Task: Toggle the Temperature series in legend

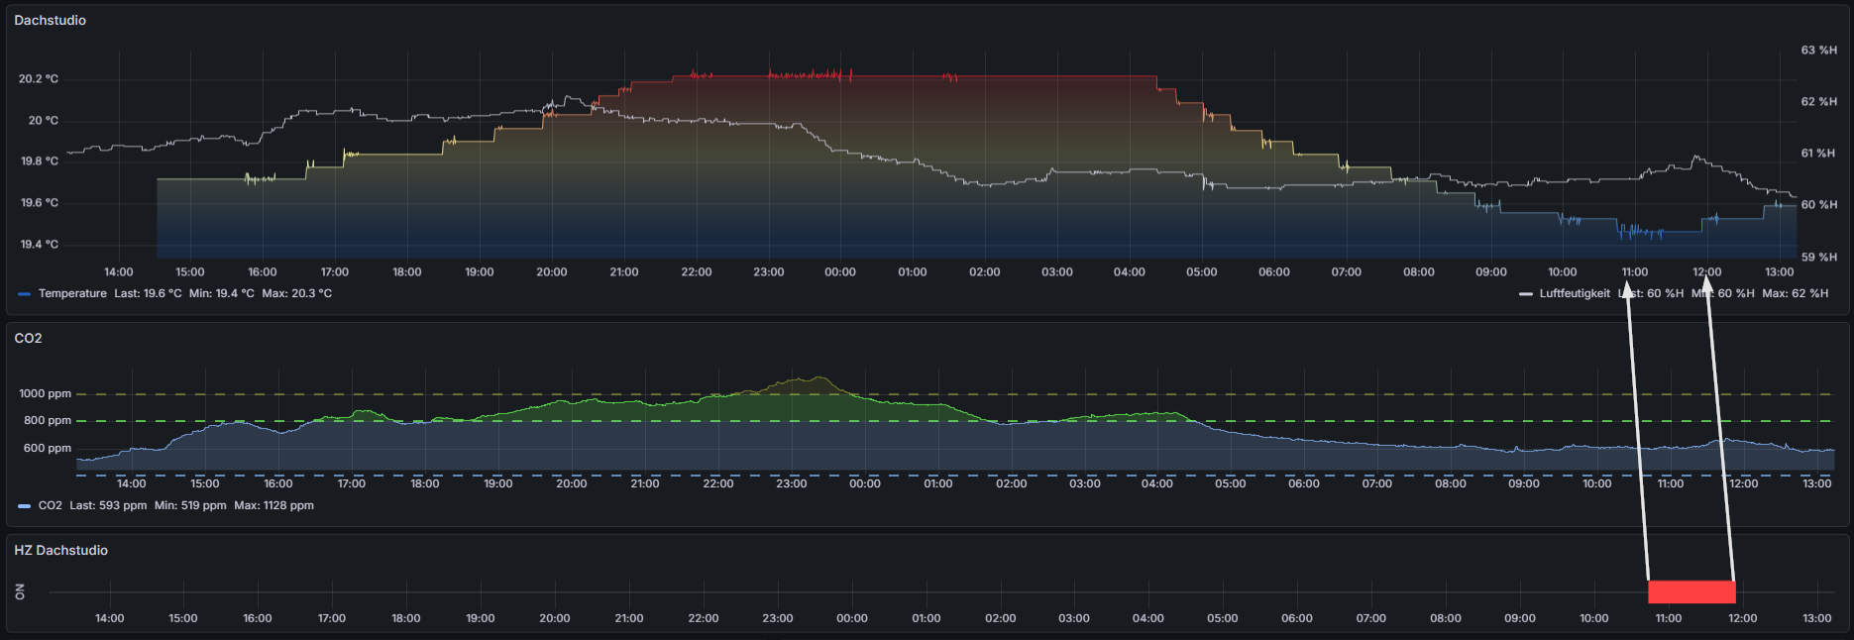Action: pos(72,293)
